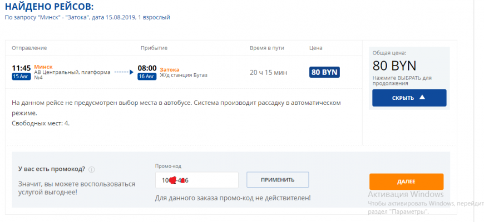This screenshot has height=222, width=484.
Task: Open the Минск departure city link
Action: [43, 66]
